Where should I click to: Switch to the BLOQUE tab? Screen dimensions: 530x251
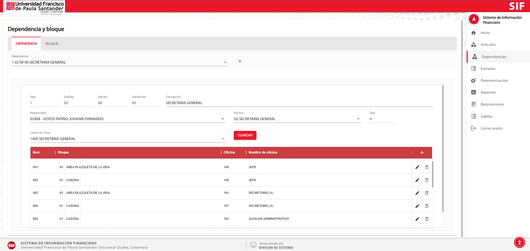pyautogui.click(x=52, y=44)
